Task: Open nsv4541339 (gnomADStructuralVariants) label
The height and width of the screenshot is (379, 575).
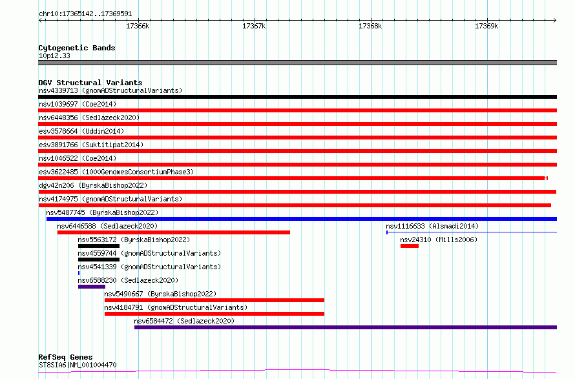Action: coord(149,267)
